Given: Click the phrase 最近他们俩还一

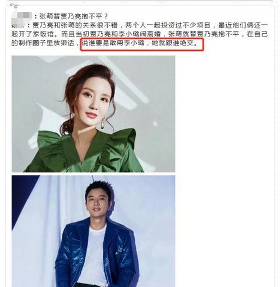Looking at the screenshot, I should pyautogui.click(x=243, y=25).
